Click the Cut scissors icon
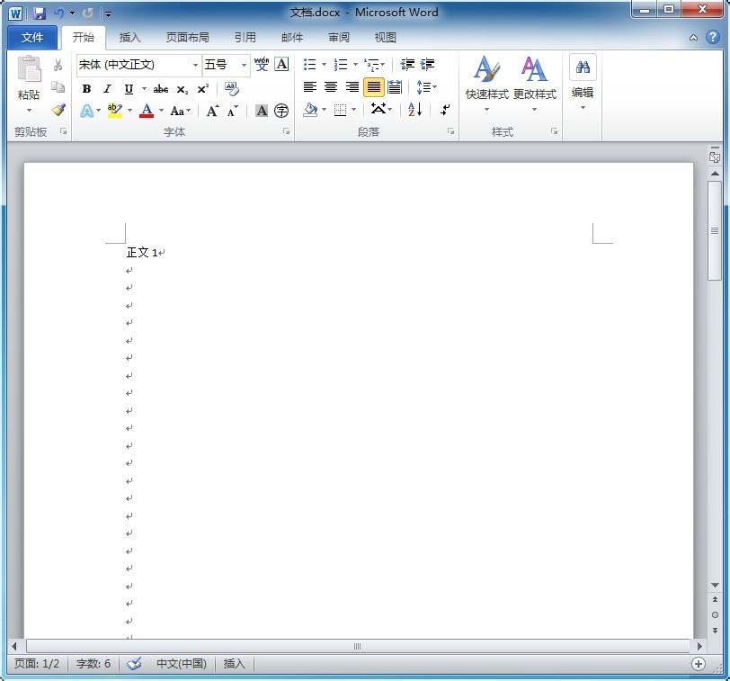 [x=58, y=65]
